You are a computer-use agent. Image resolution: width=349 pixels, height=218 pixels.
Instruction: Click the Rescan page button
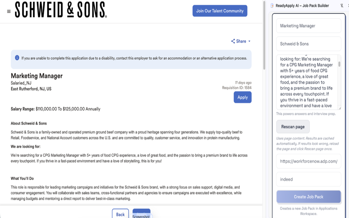(293, 127)
